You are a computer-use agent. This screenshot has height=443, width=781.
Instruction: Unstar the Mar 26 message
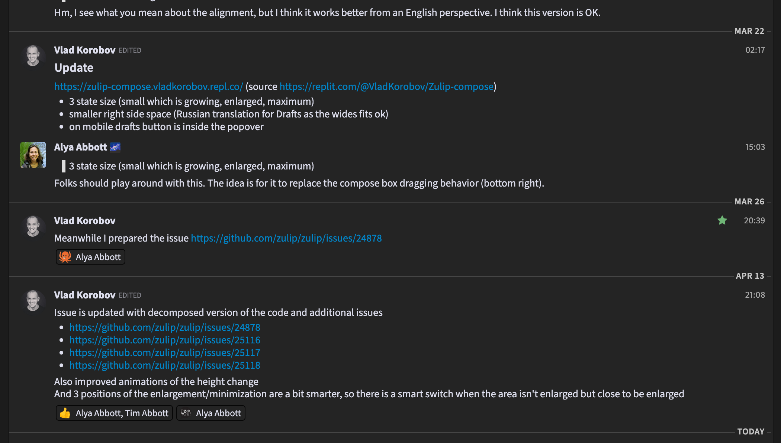pyautogui.click(x=722, y=220)
